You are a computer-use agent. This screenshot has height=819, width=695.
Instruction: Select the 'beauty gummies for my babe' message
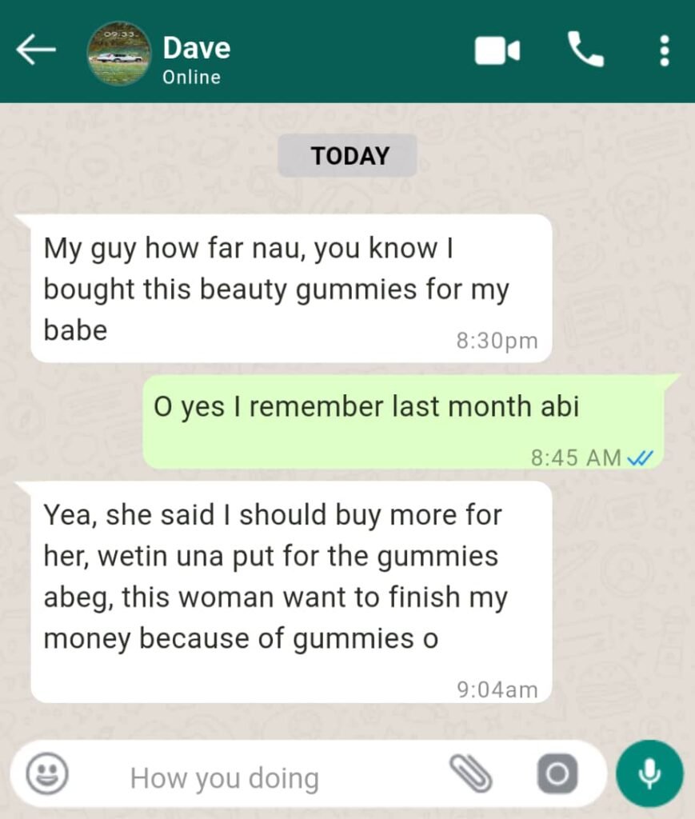pos(291,288)
